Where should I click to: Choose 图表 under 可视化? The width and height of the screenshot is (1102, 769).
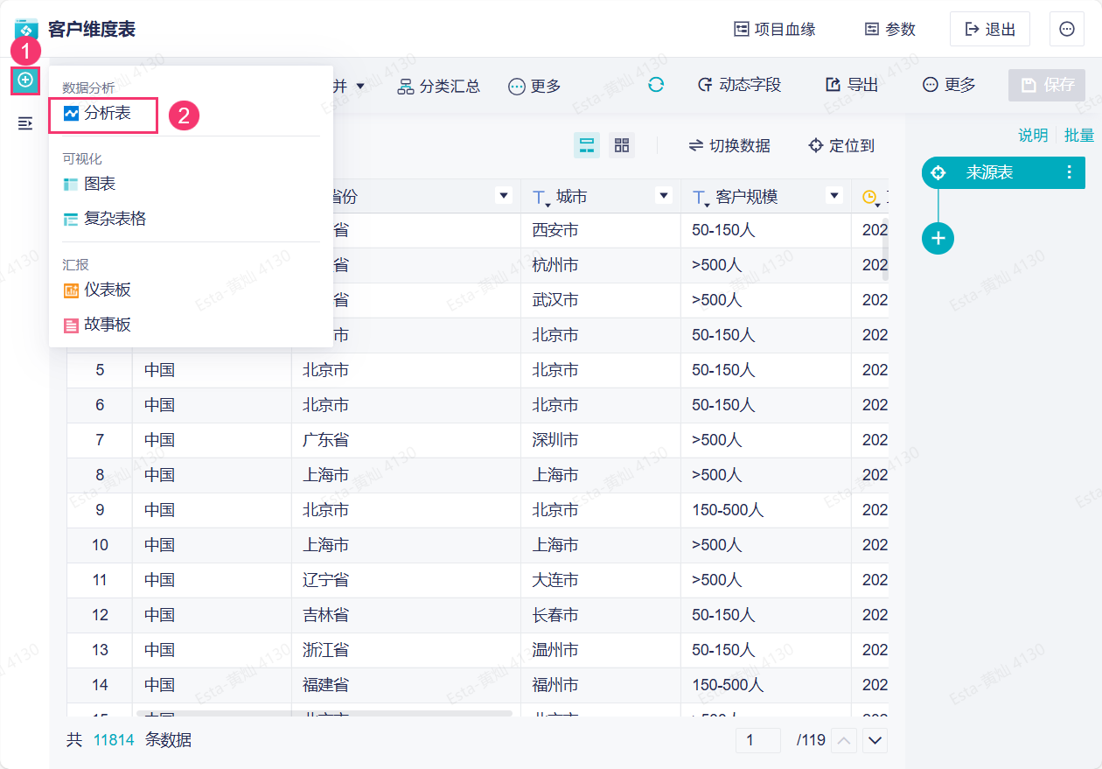[x=89, y=184]
